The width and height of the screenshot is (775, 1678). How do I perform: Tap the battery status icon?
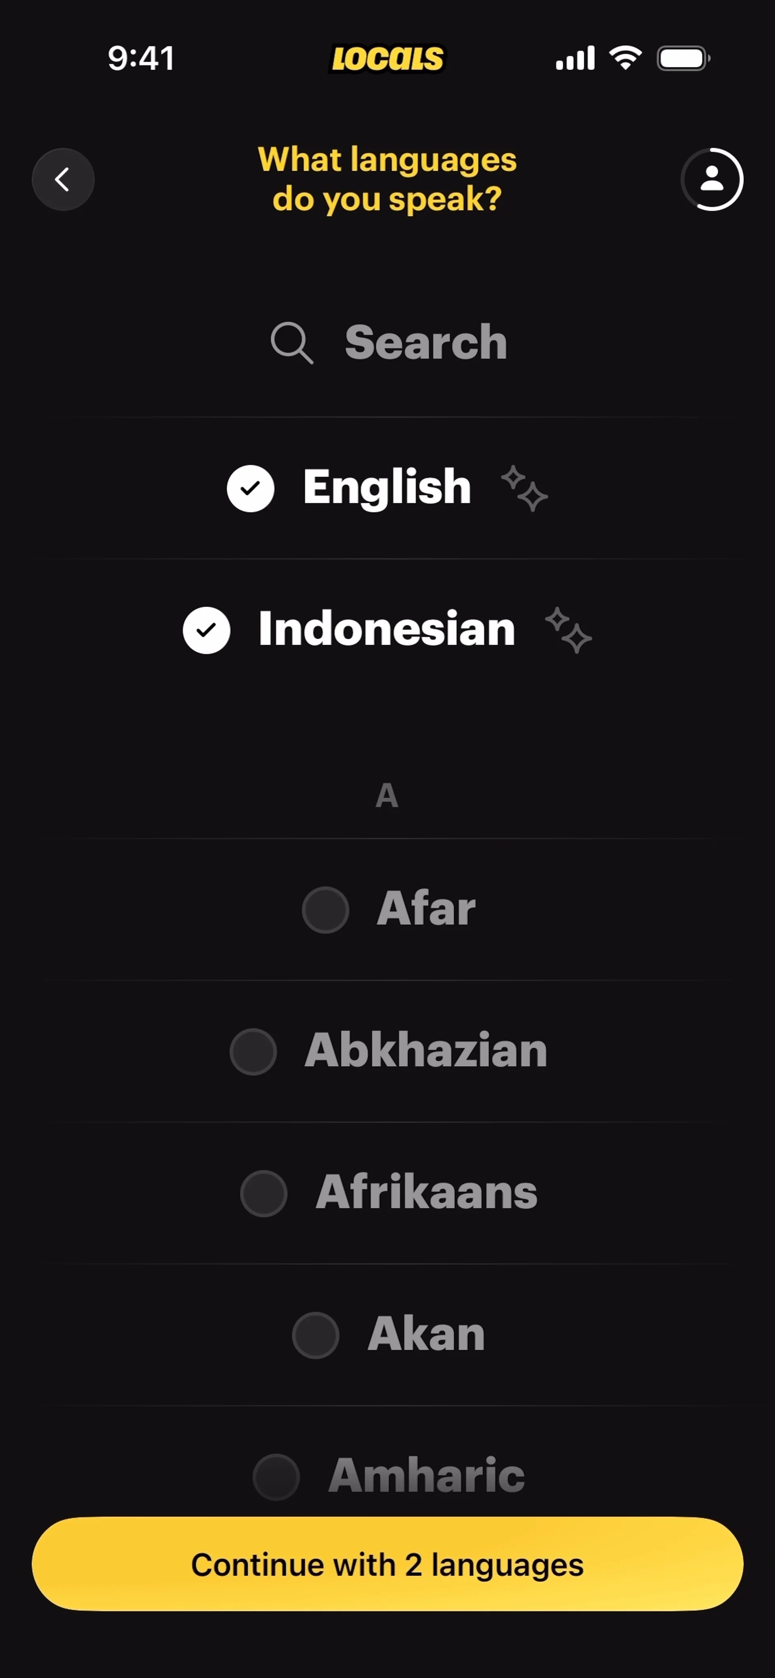click(x=683, y=59)
